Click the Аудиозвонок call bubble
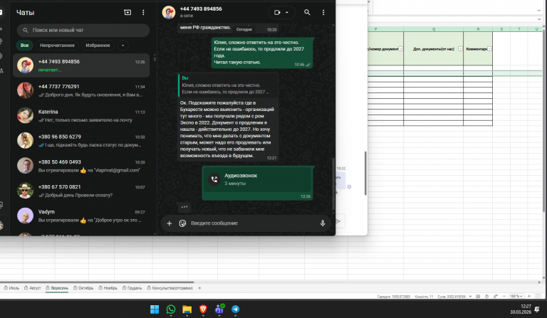The width and height of the screenshot is (547, 318). point(257,183)
